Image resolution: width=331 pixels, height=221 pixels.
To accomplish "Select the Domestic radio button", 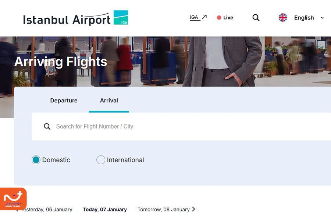I will pyautogui.click(x=36, y=160).
